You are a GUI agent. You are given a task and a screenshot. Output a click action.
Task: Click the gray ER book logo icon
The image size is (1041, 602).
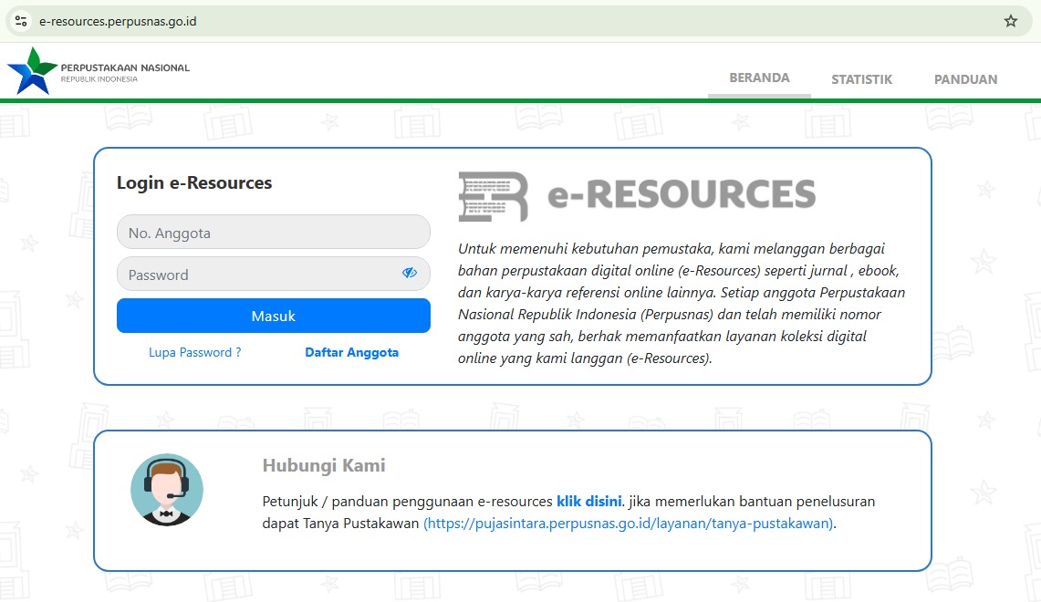[x=493, y=196]
